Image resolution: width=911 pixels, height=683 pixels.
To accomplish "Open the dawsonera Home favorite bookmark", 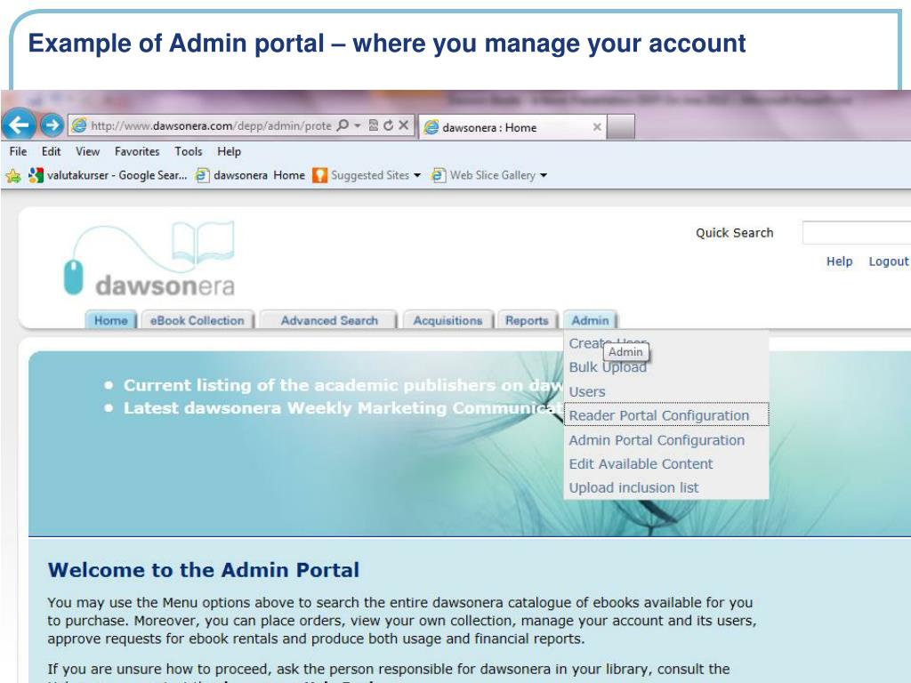I will 250,175.
